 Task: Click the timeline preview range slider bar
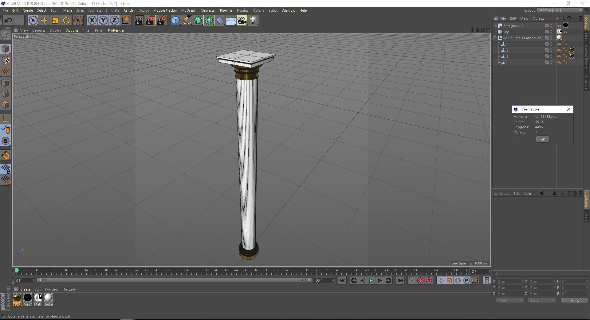175,280
